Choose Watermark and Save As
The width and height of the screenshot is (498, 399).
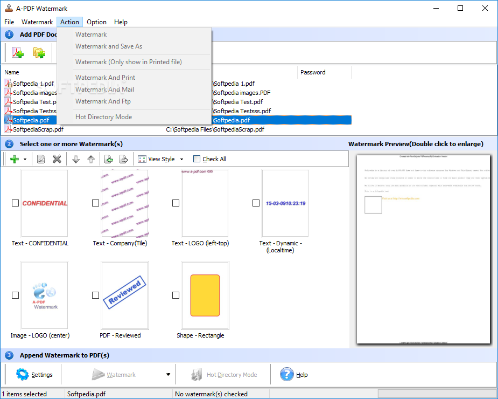(134, 46)
